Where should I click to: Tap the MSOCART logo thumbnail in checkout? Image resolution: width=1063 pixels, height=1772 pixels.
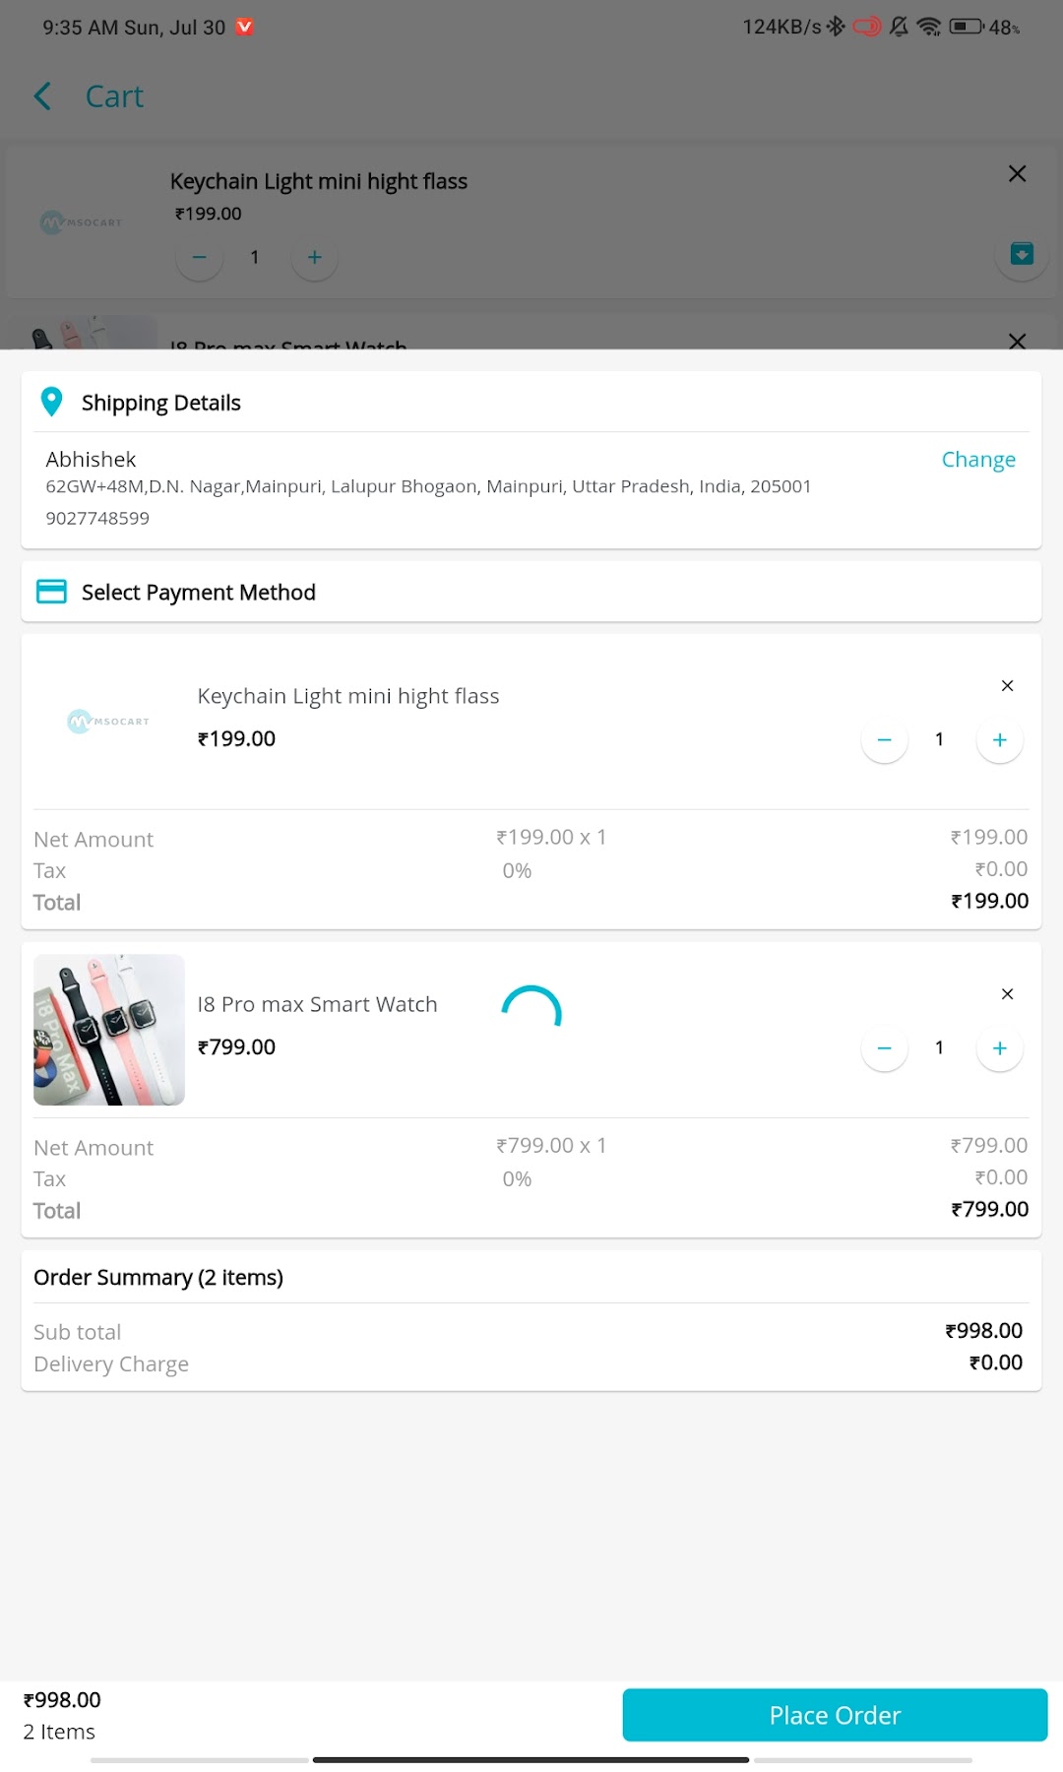pyautogui.click(x=108, y=722)
